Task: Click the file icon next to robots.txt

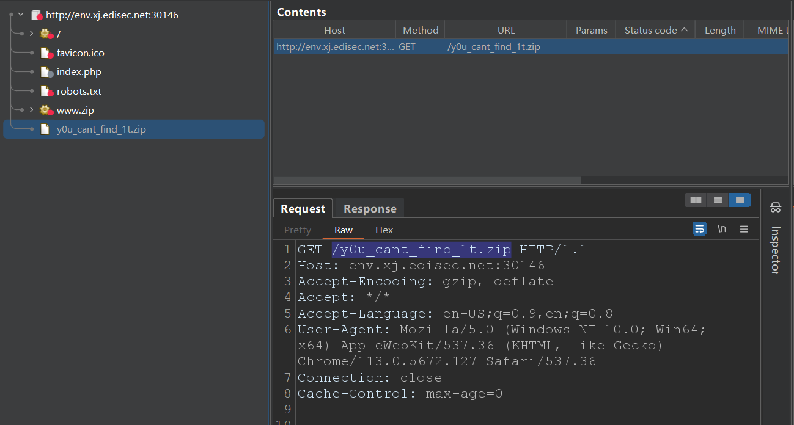Action: coord(46,92)
